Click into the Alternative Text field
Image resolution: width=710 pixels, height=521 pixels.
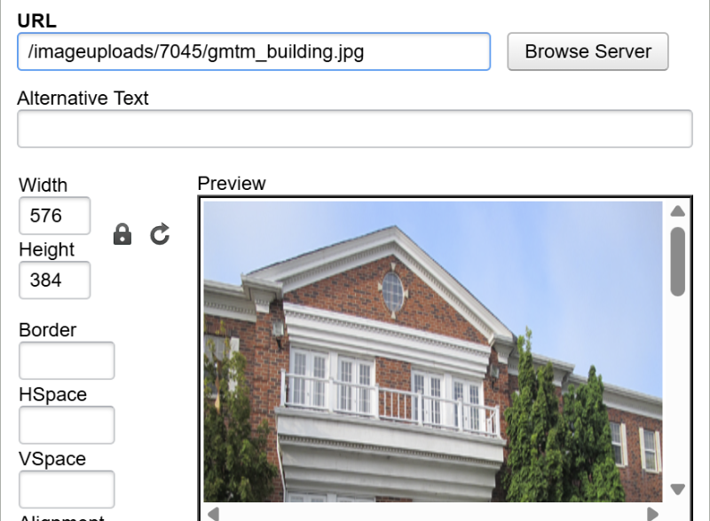[x=354, y=129]
